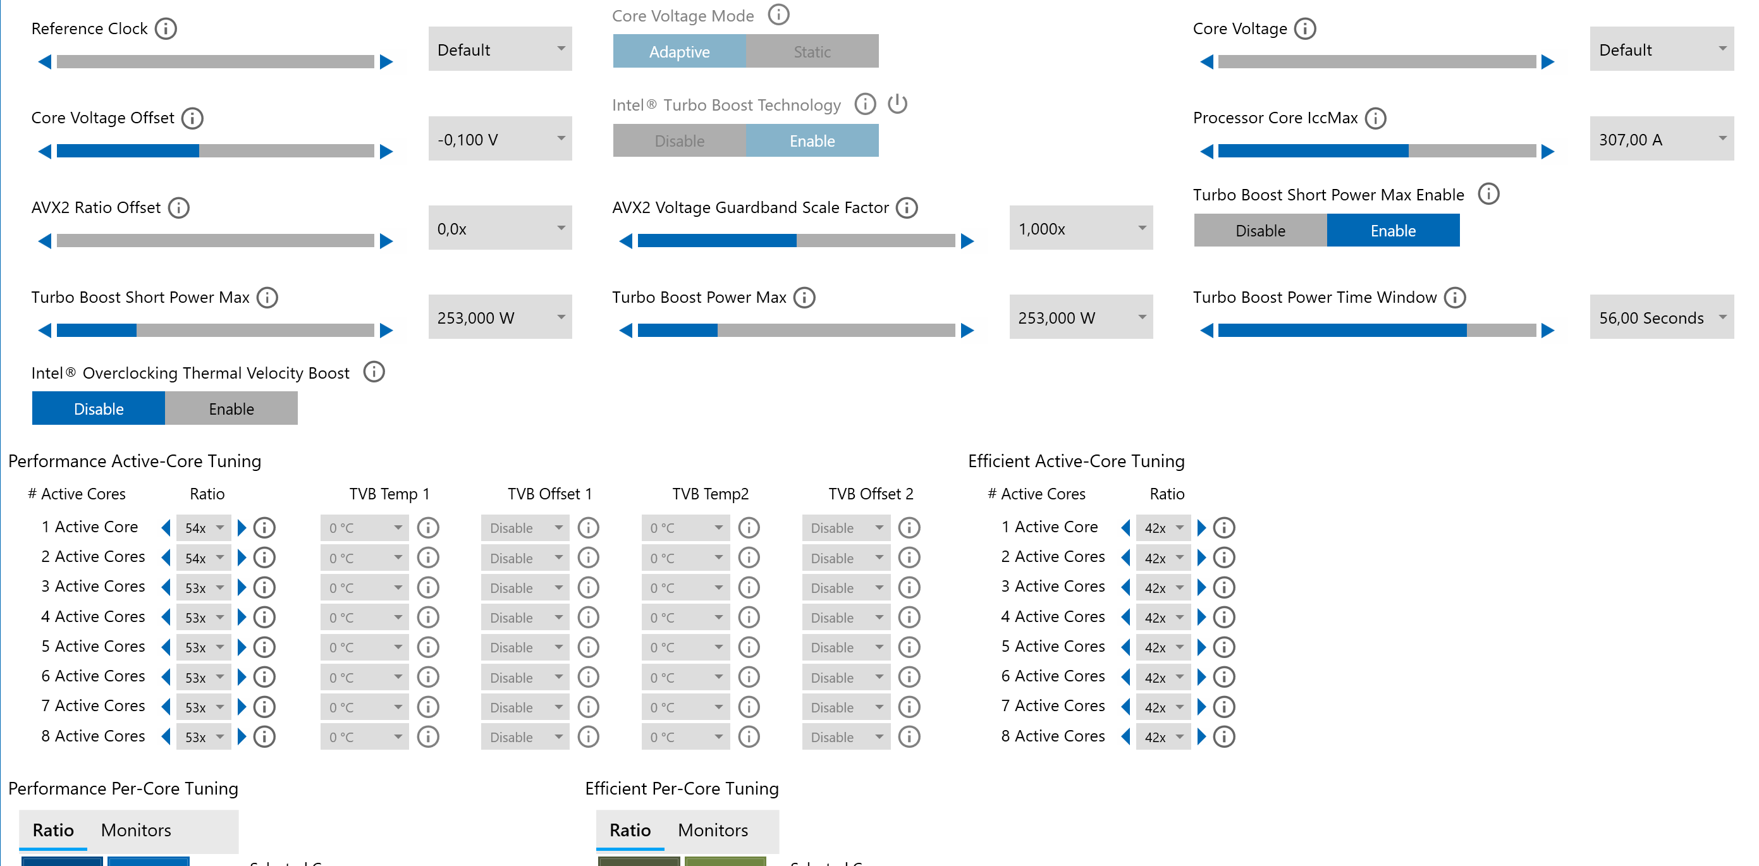Increment efficient 8 Active Cores ratio

1202,737
